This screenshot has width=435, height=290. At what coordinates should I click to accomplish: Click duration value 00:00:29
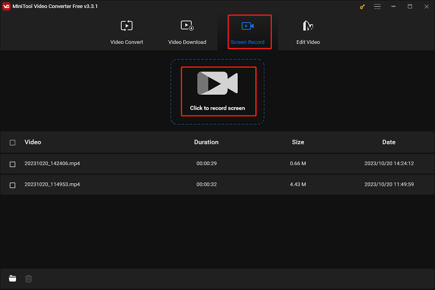[x=206, y=164]
